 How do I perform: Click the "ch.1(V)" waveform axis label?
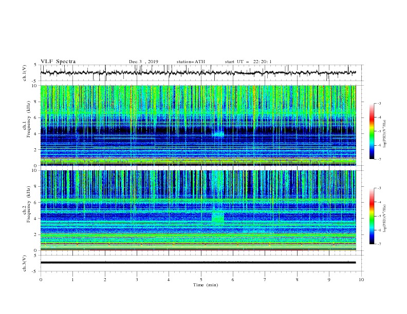tap(25, 73)
